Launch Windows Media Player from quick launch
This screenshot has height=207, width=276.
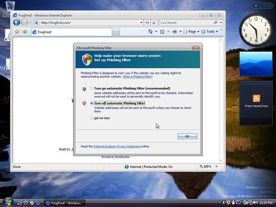coord(32,203)
